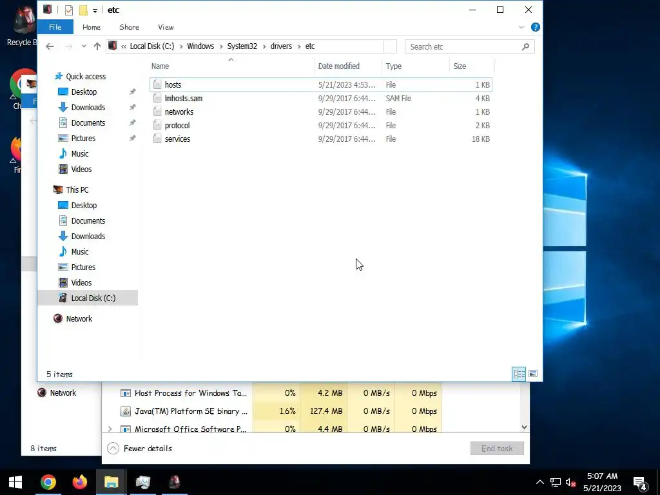
Task: Open Music under This PC
Action: coord(79,252)
